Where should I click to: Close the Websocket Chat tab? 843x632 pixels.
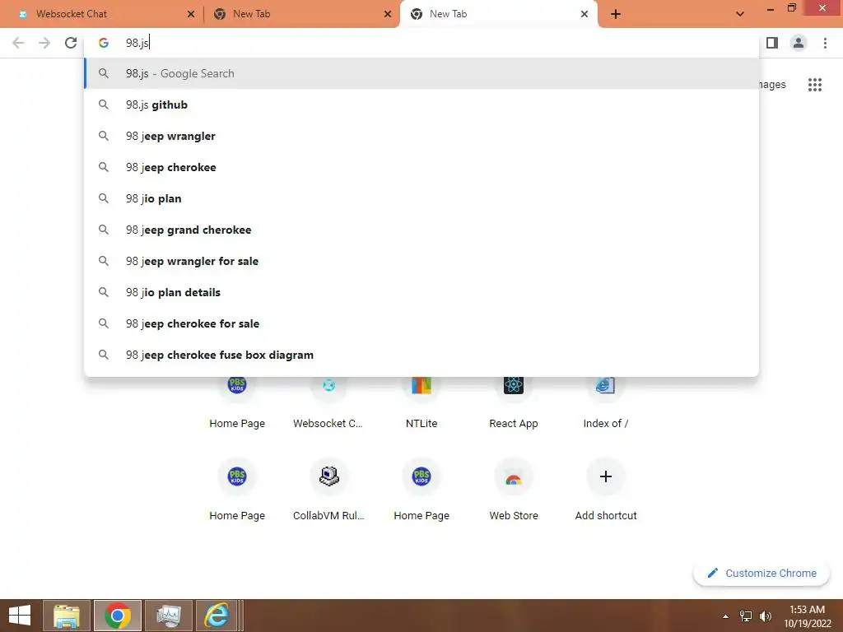coord(191,14)
